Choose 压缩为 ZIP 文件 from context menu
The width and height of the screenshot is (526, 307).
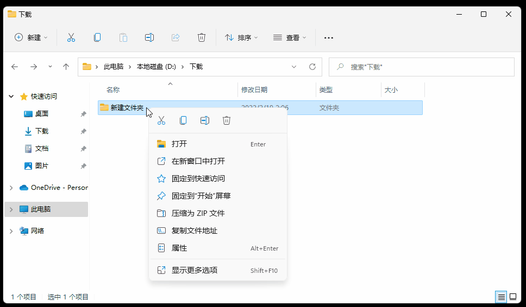tap(218, 214)
